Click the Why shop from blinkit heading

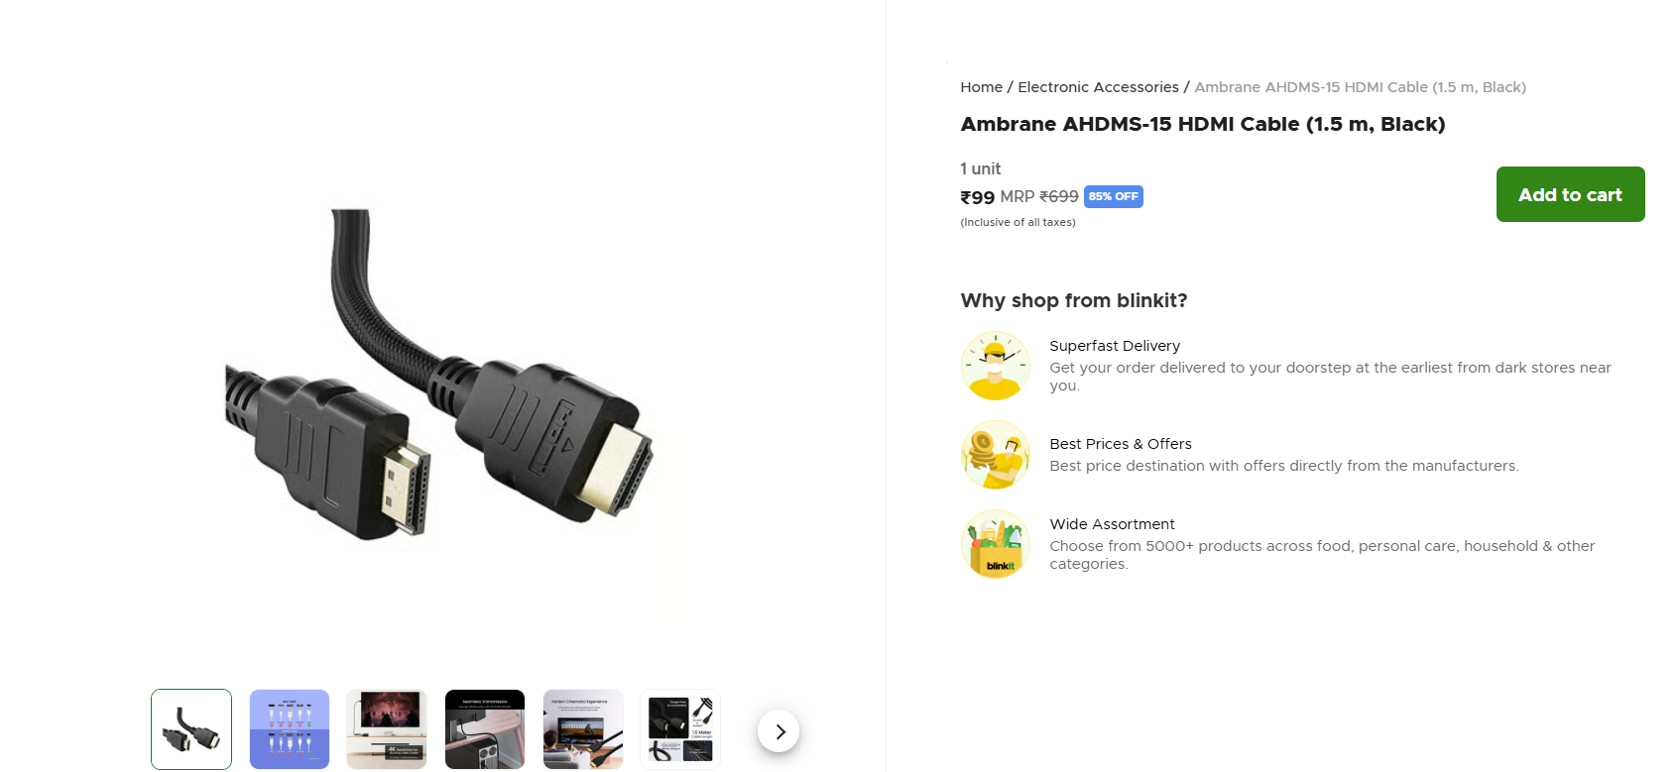[x=1074, y=300]
